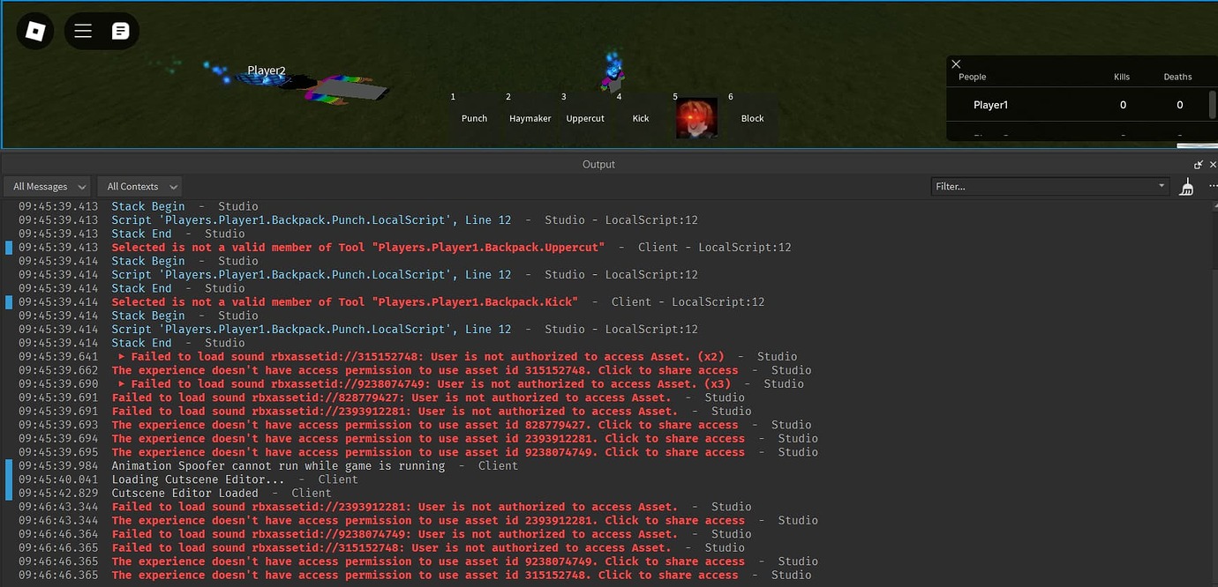Open the All Contexts dropdown
The width and height of the screenshot is (1218, 587).
(139, 187)
